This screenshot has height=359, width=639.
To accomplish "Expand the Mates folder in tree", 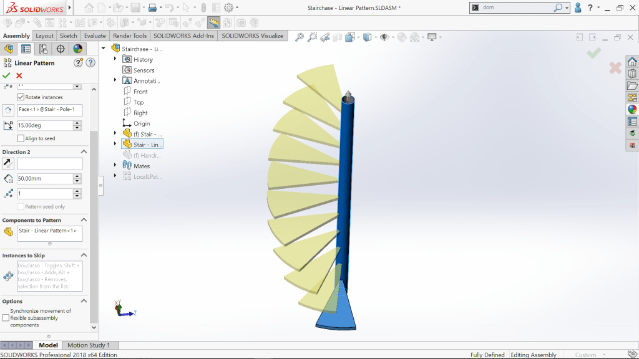I will [x=115, y=166].
